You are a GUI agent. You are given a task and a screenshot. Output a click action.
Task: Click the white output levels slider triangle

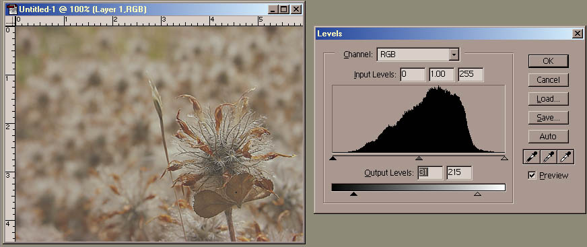click(477, 194)
